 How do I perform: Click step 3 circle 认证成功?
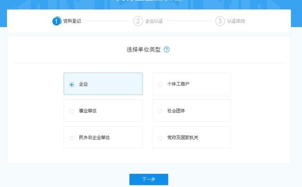tap(220, 21)
